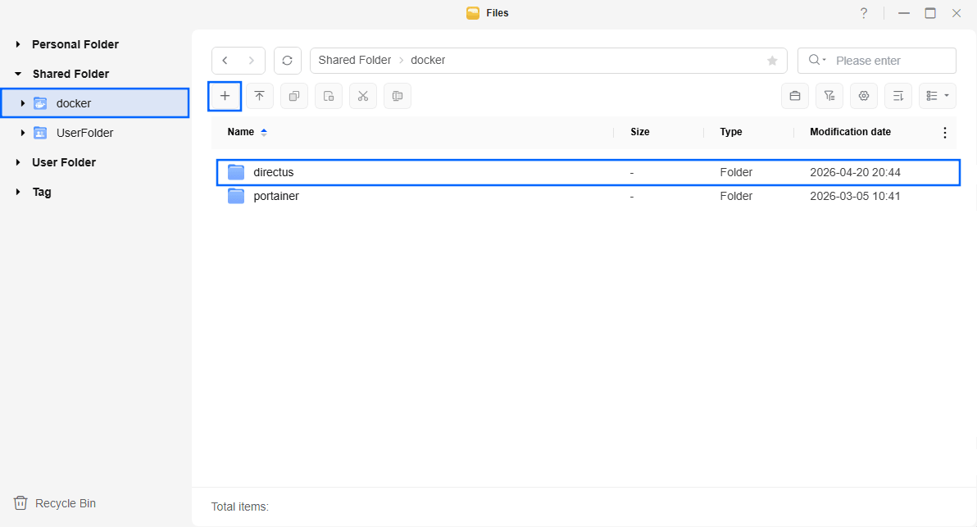Click the Name column header
This screenshot has height=527, width=977.
(x=241, y=132)
